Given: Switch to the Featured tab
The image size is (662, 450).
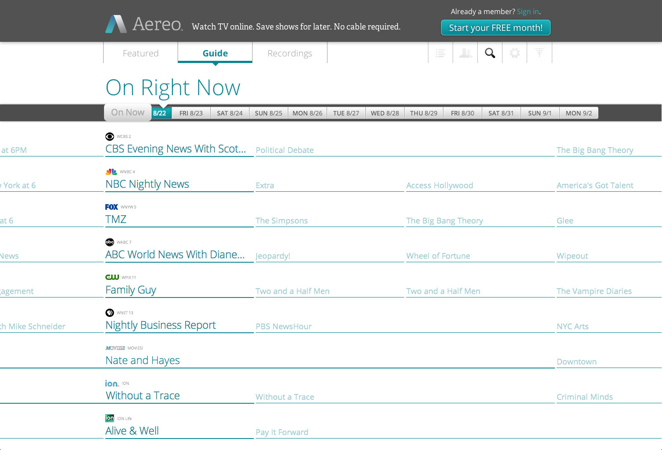Looking at the screenshot, I should point(141,53).
